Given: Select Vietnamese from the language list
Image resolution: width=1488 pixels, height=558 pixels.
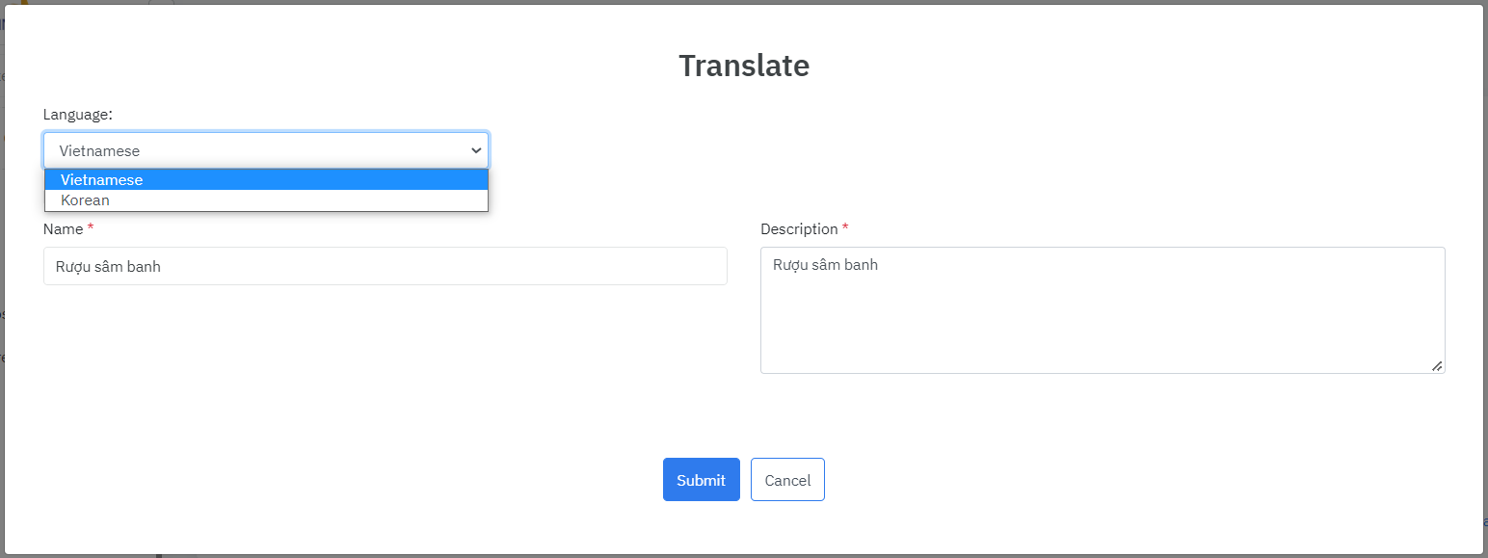Looking at the screenshot, I should click(101, 180).
